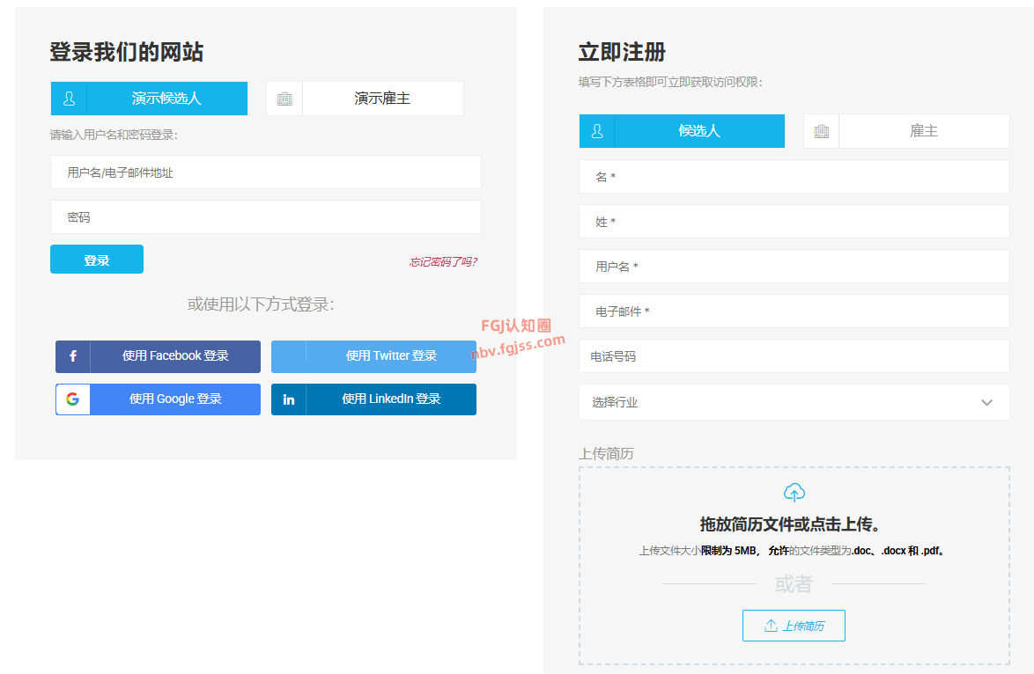Click the 电子邮件 email input field
Image resolution: width=1034 pixels, height=674 pixels.
pyautogui.click(x=794, y=311)
